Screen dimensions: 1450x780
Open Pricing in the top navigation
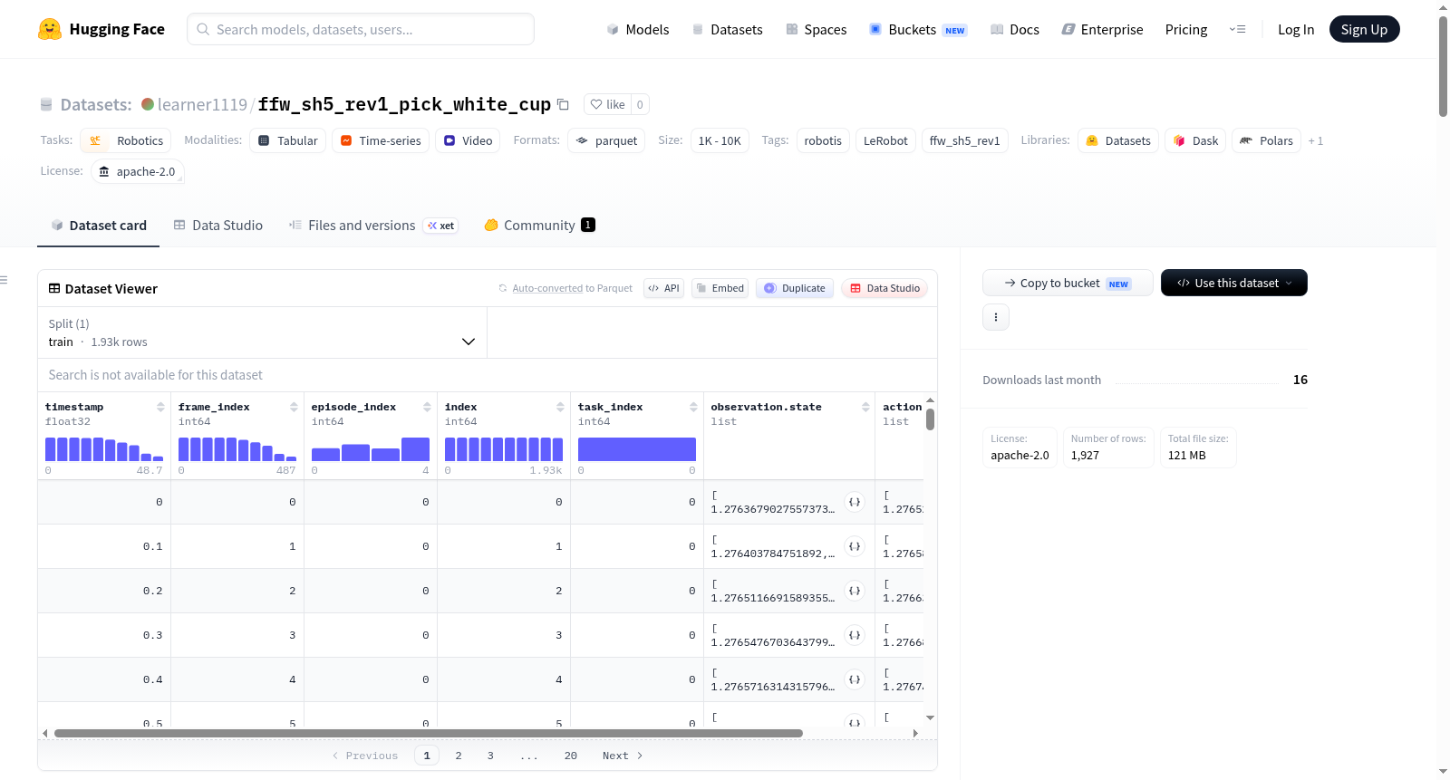click(x=1186, y=29)
